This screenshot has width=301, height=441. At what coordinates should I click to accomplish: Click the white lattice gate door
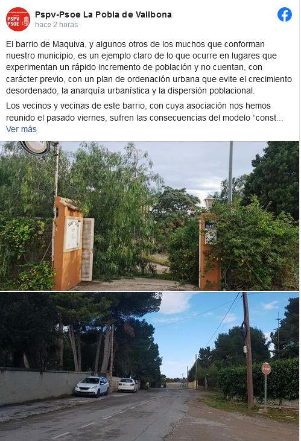pyautogui.click(x=87, y=249)
